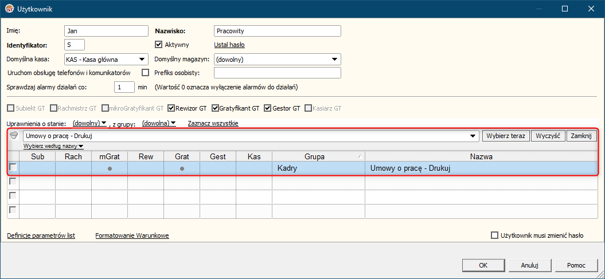605x279 pixels.
Task: Click the Rach column header
Action: click(73, 156)
